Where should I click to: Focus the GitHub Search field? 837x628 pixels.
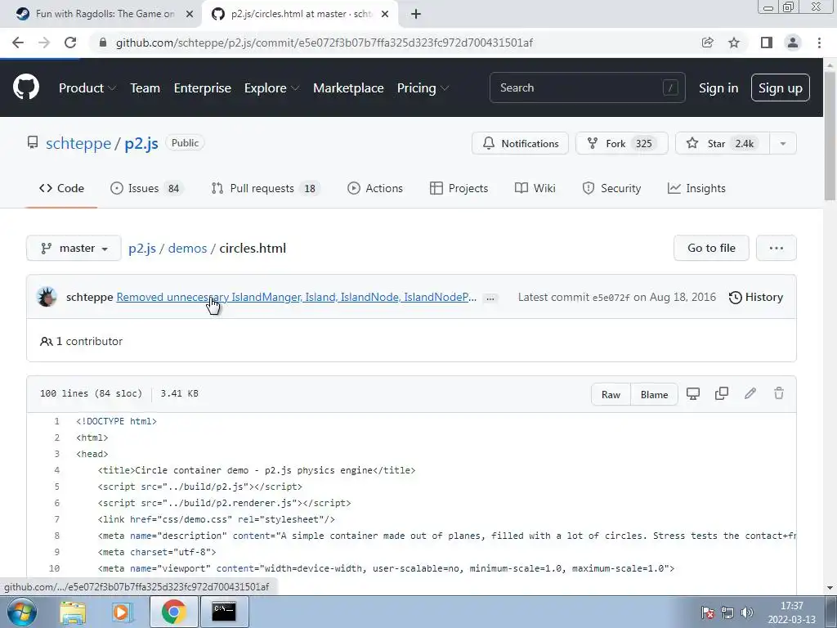[x=587, y=87]
